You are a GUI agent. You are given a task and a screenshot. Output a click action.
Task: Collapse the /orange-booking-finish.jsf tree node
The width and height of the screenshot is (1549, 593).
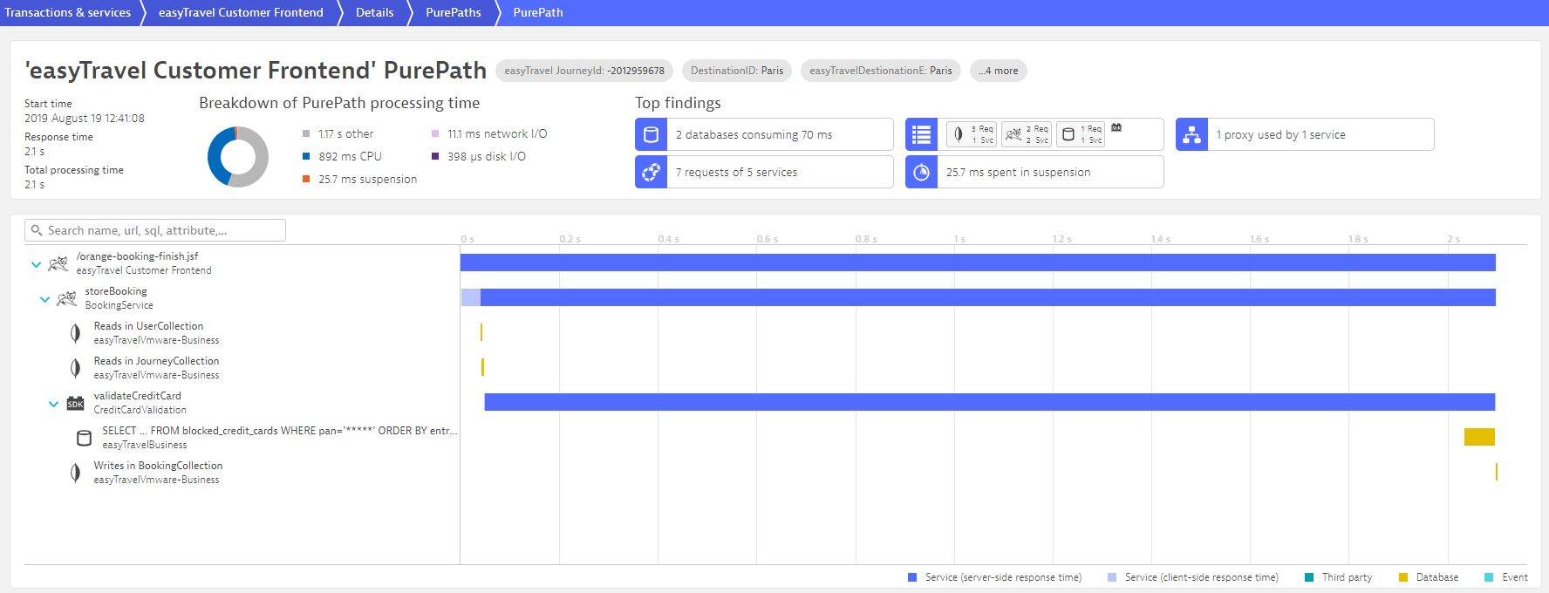36,264
